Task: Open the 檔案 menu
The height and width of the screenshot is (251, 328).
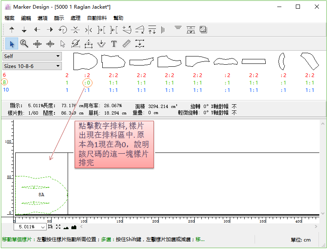Action: tap(9, 18)
